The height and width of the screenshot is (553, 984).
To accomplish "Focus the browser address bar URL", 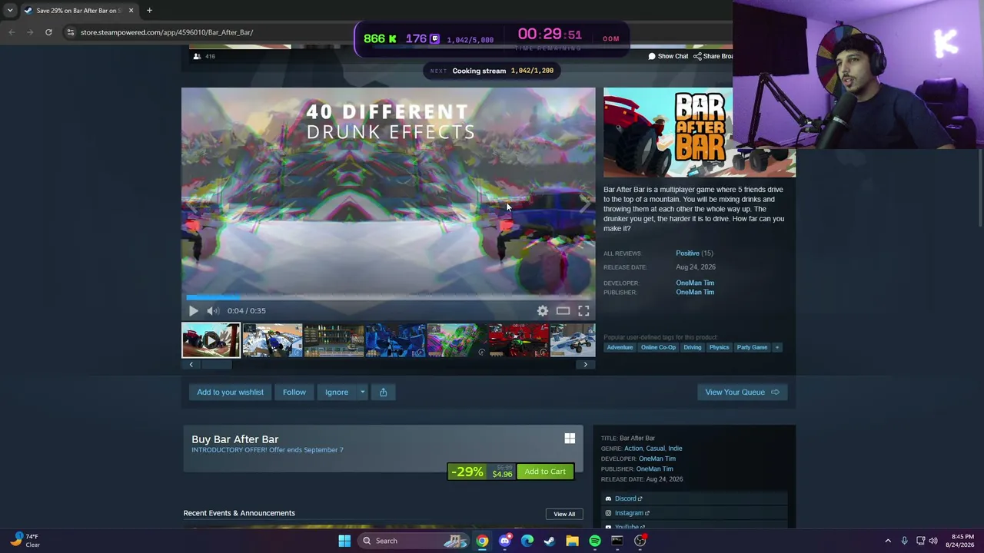I will (167, 32).
